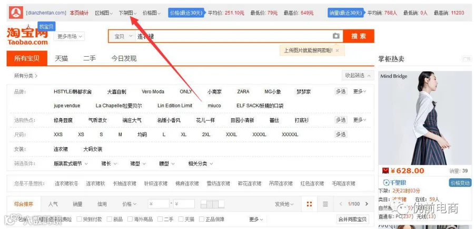Sort by 销量
474x229 pixels.
pos(77,204)
